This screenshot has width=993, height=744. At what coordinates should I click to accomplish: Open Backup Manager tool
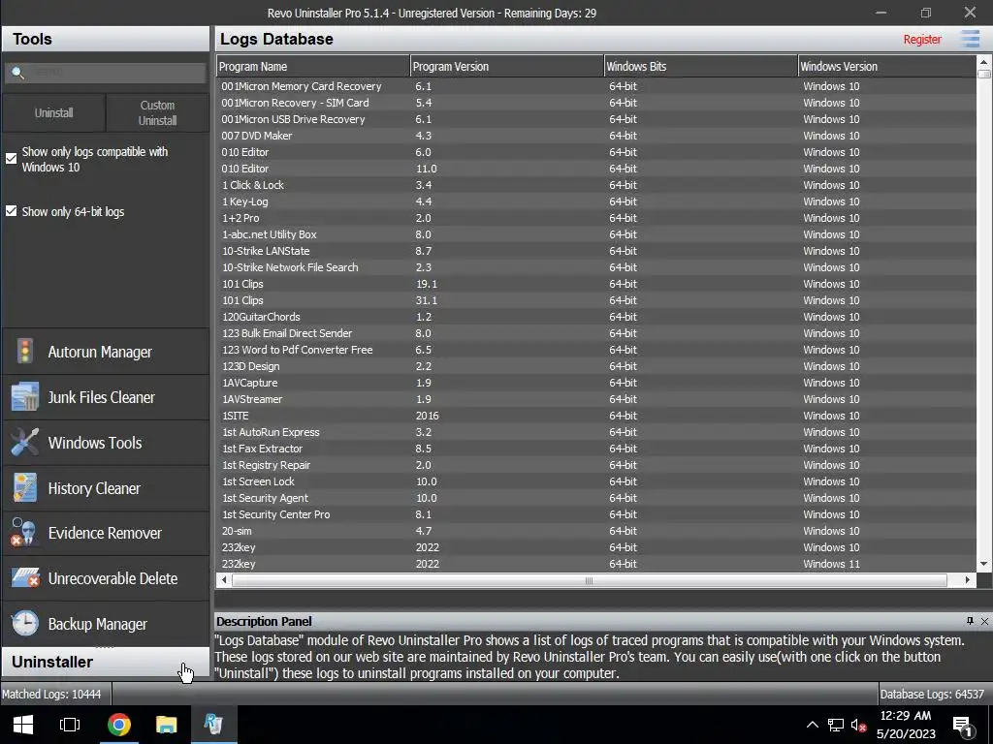point(105,624)
